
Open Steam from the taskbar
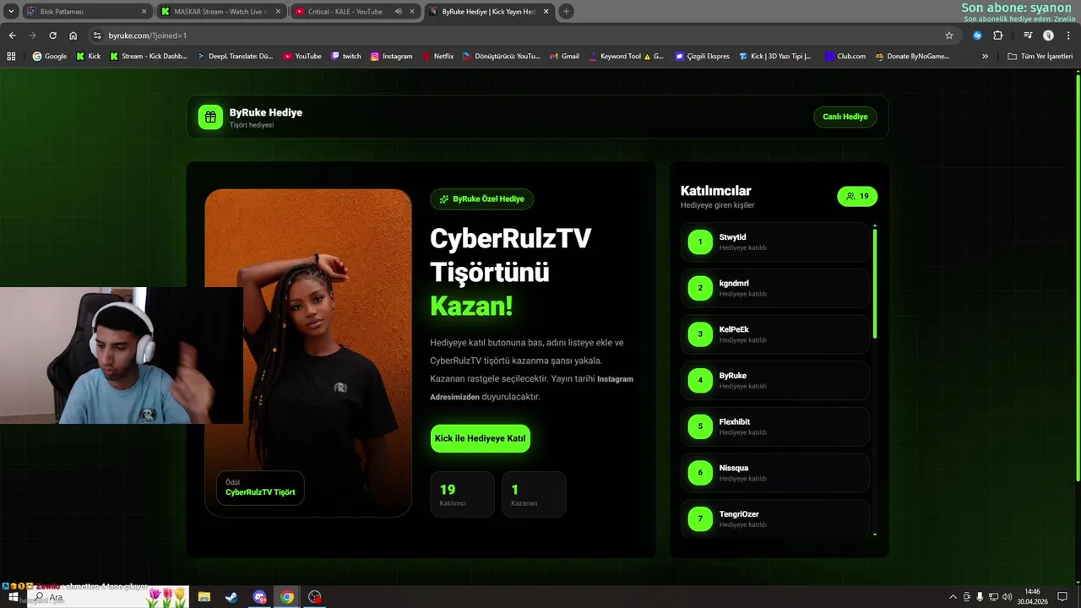(x=231, y=597)
